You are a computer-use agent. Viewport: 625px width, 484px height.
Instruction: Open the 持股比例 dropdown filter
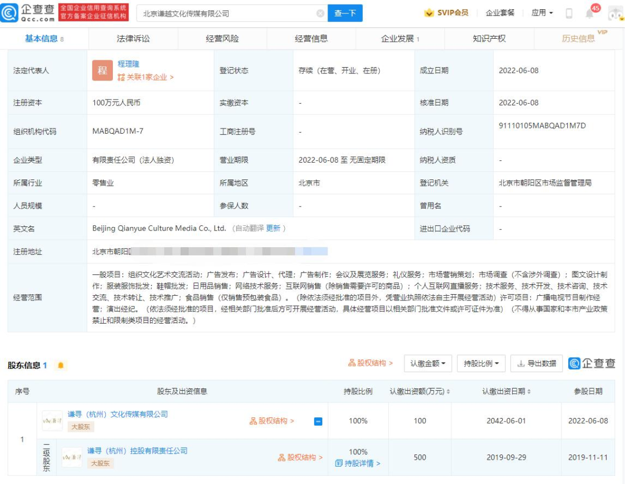coord(481,364)
